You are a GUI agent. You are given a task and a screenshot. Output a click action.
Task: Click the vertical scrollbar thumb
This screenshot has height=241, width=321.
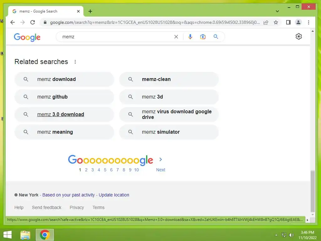click(x=313, y=191)
